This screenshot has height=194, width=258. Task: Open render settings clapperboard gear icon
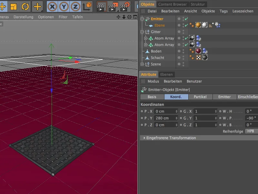(x=125, y=6)
